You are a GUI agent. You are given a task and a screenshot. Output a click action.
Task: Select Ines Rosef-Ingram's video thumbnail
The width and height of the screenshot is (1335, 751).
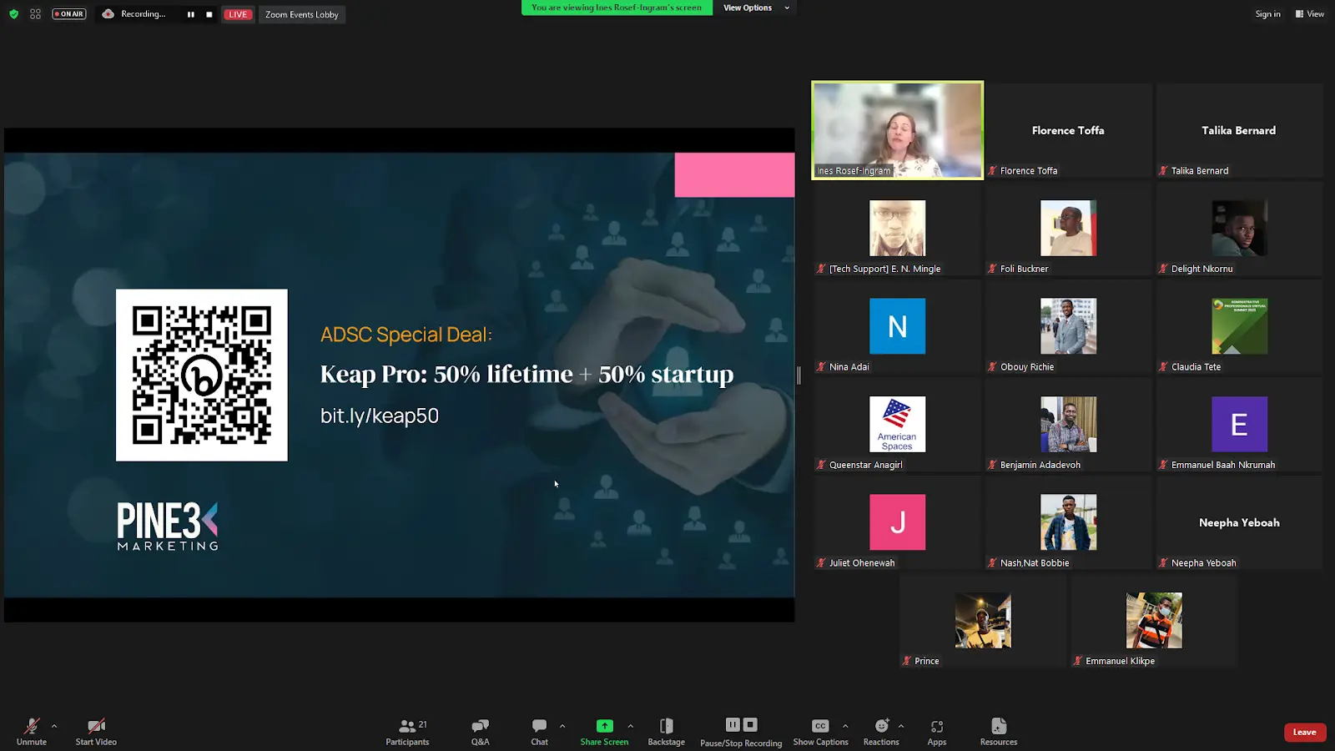click(x=897, y=130)
